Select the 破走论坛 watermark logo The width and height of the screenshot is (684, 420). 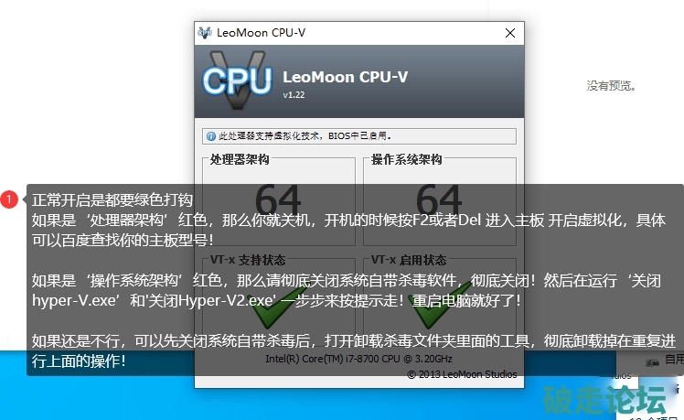coord(604,400)
